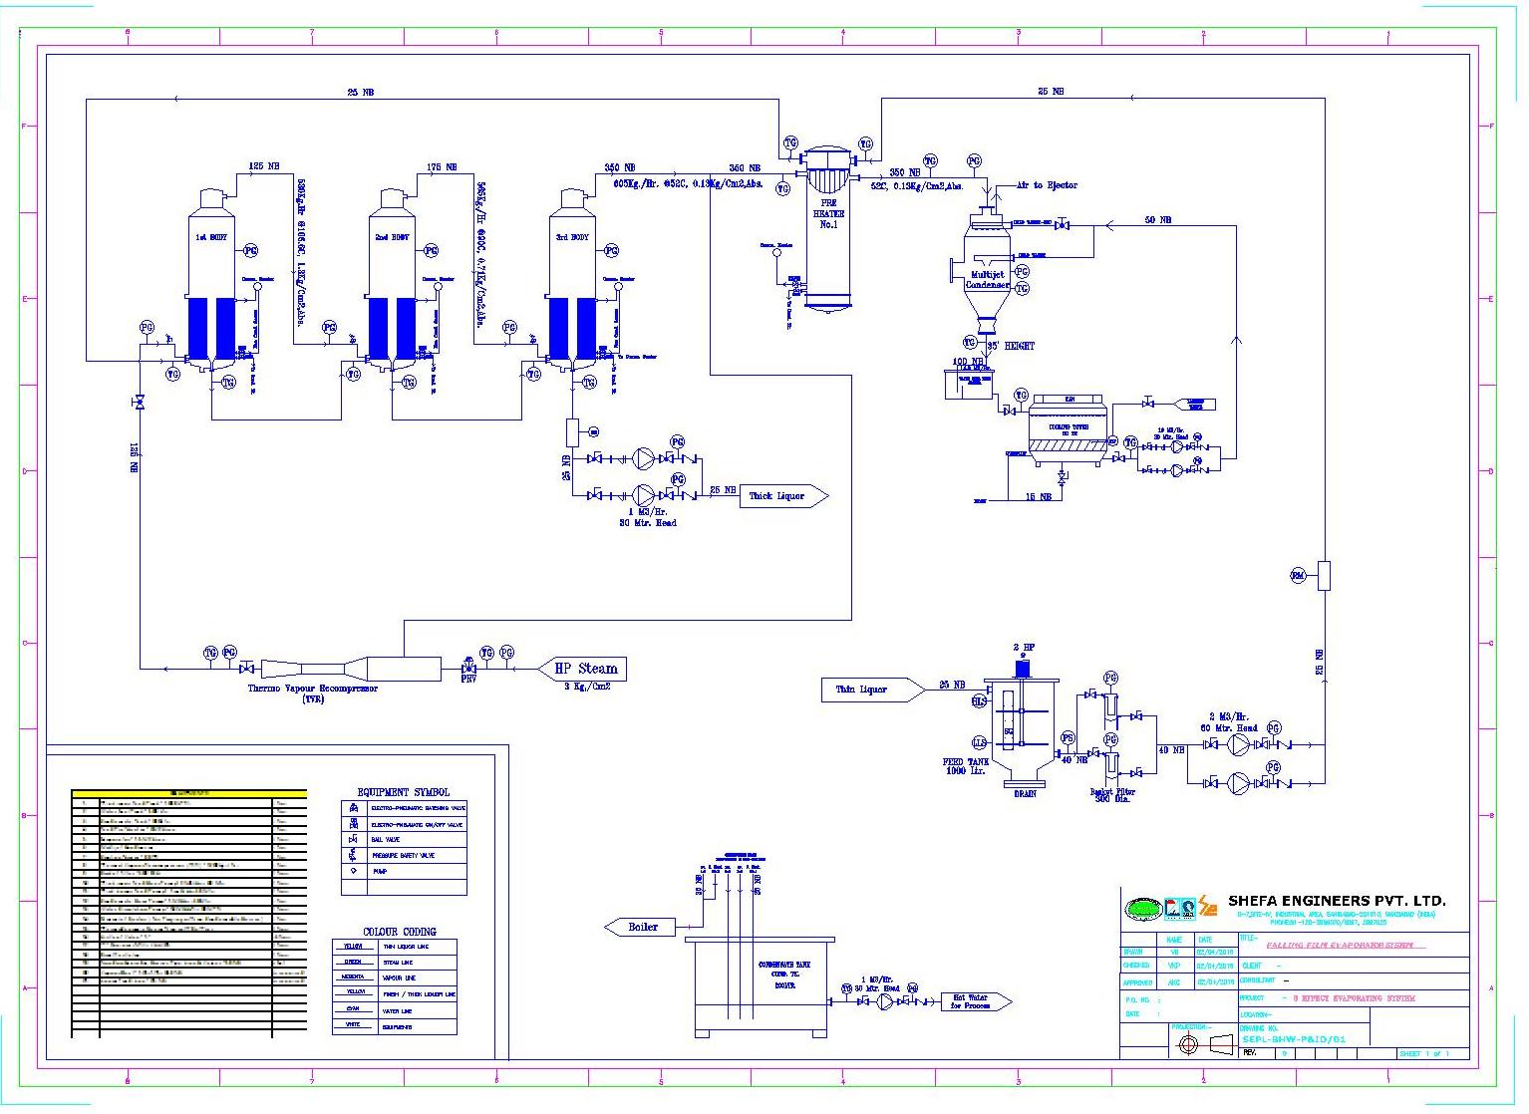Select the TG gauge on Multijet Condenser
The width and height of the screenshot is (1529, 1114).
[1021, 288]
